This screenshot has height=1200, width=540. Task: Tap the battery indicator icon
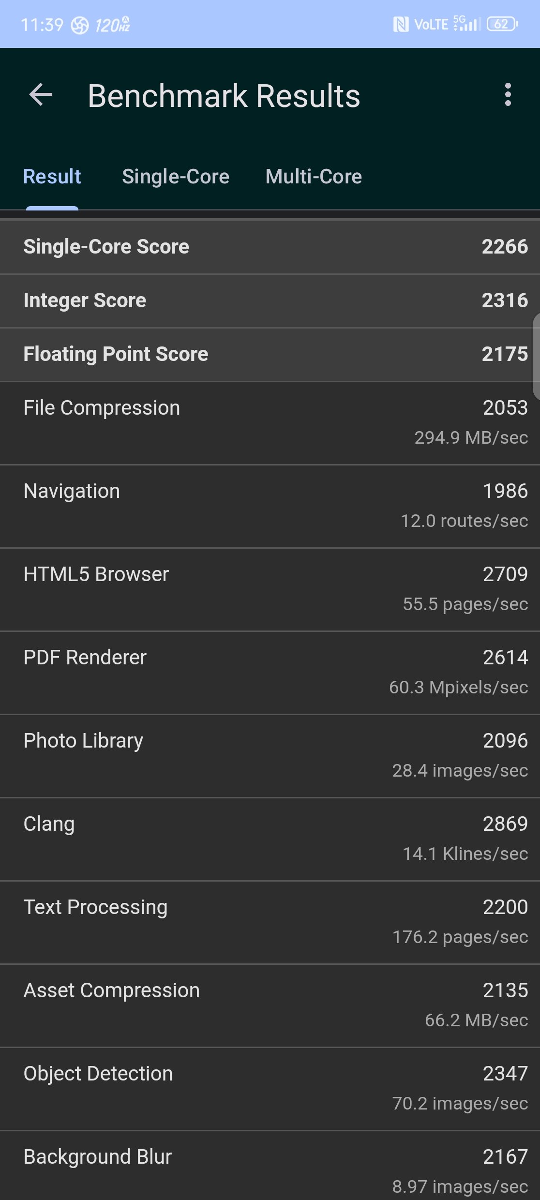(502, 24)
